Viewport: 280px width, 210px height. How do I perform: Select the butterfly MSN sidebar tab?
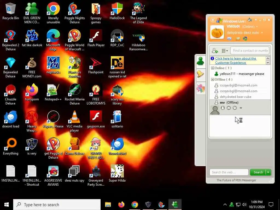click(x=200, y=88)
